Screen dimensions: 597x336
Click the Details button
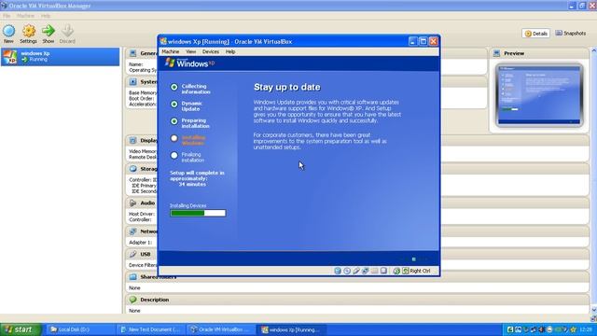click(536, 34)
